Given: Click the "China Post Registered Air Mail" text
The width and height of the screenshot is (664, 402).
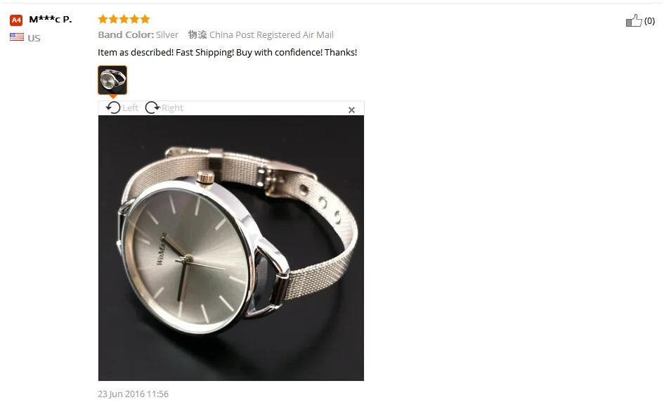Looking at the screenshot, I should tap(271, 34).
